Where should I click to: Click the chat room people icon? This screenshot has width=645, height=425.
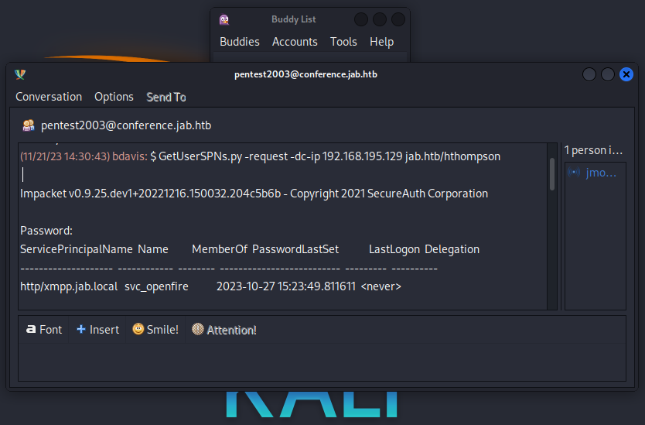pos(29,125)
